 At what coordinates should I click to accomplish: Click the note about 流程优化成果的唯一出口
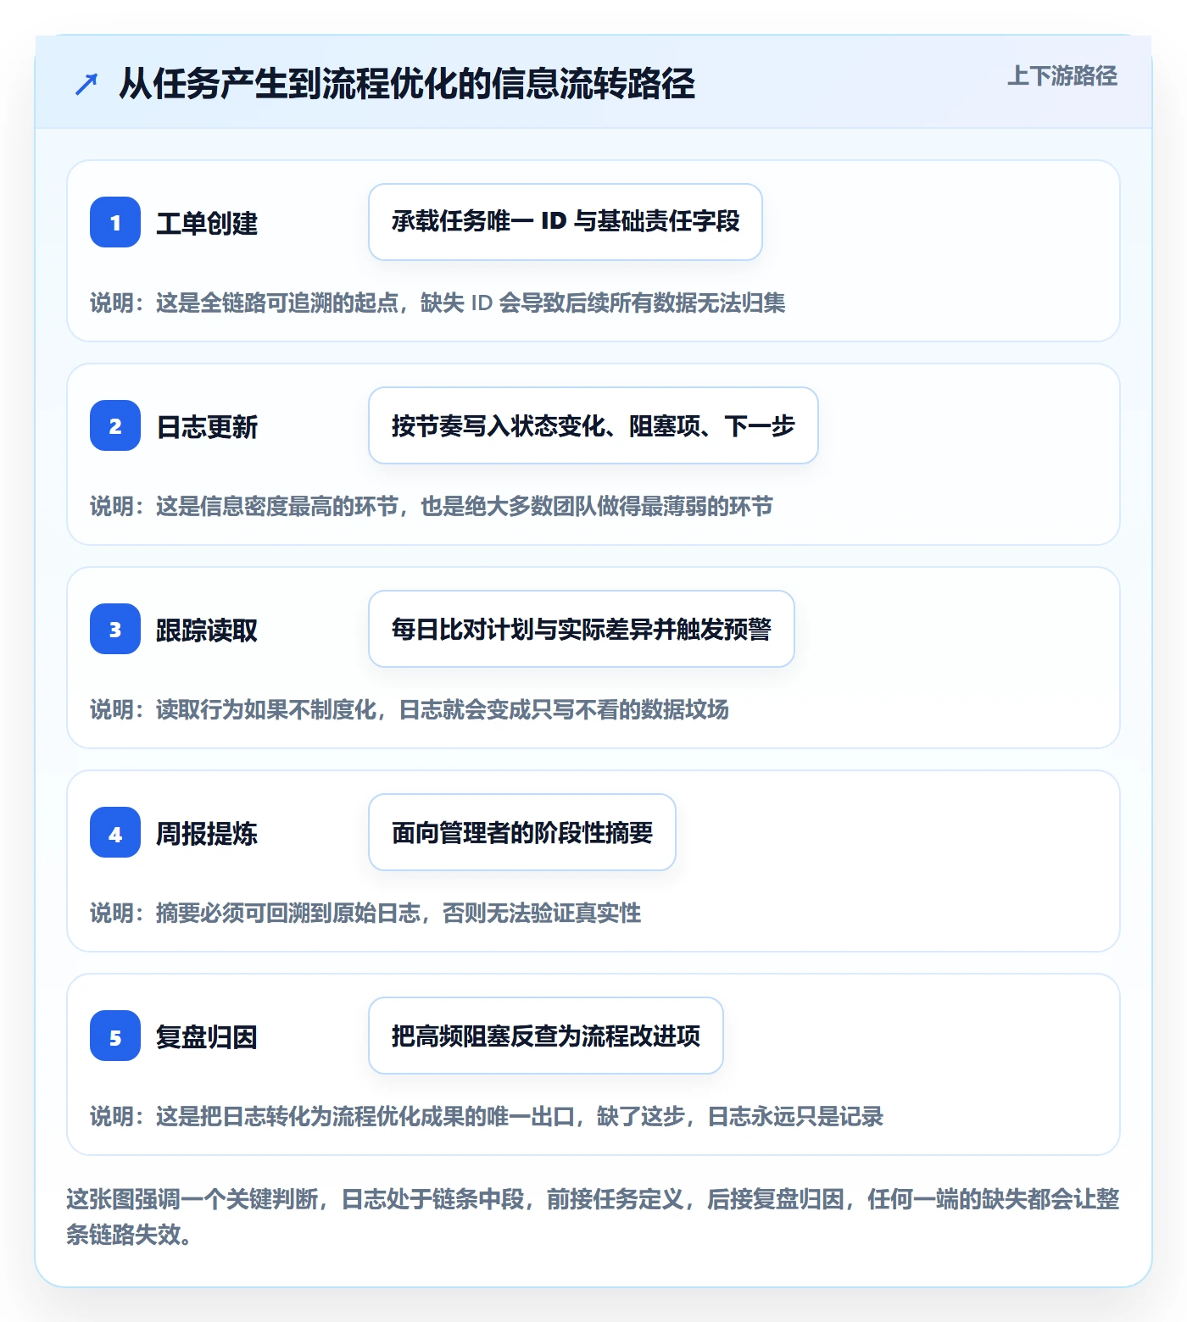[x=487, y=1116]
